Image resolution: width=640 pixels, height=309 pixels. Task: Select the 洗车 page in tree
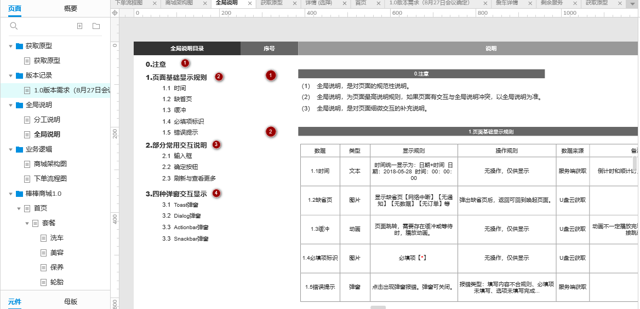pos(56,238)
